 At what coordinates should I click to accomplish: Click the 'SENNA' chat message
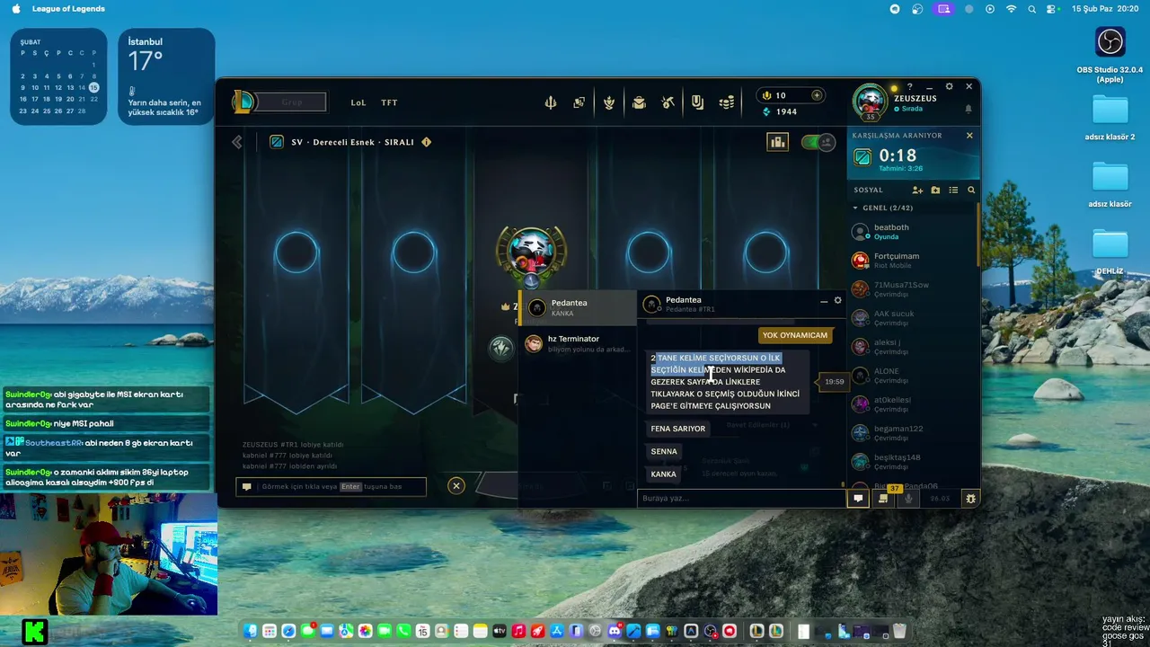click(x=664, y=451)
